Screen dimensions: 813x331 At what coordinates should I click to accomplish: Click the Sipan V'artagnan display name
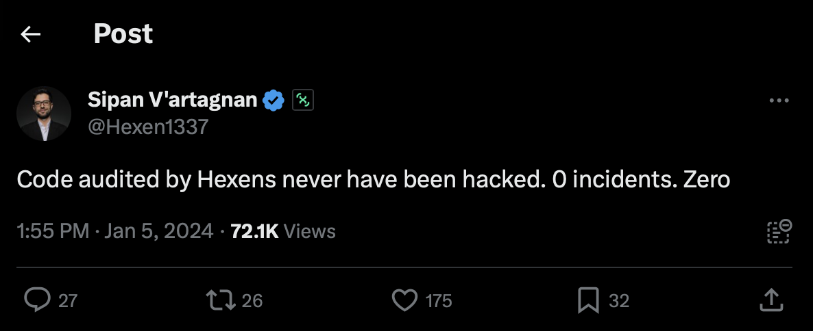point(172,101)
